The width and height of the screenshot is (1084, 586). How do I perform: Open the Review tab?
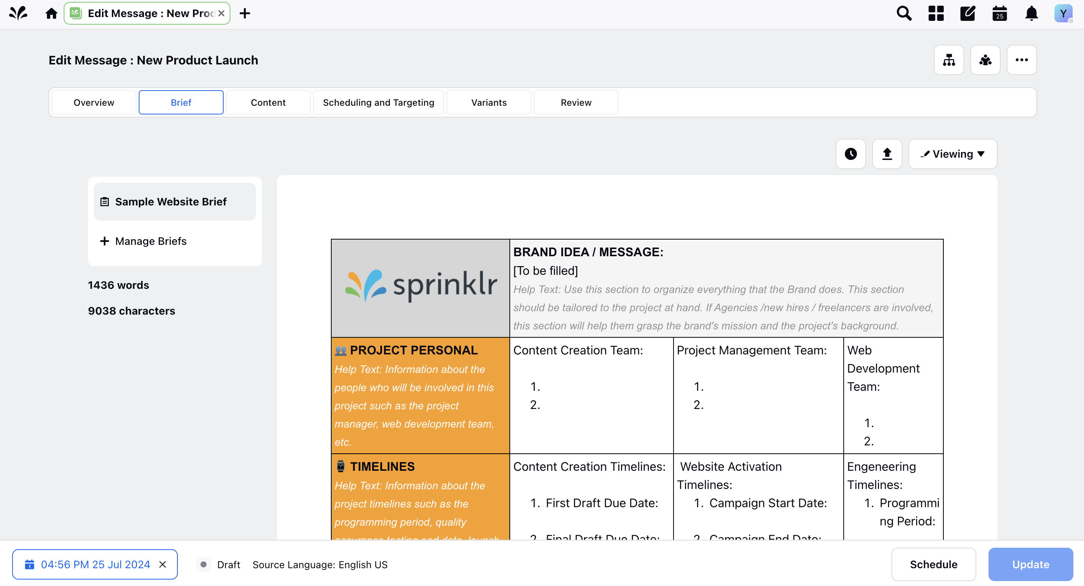576,102
